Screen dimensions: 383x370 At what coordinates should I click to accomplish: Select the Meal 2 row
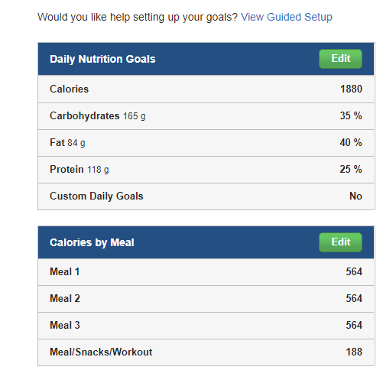[206, 299]
